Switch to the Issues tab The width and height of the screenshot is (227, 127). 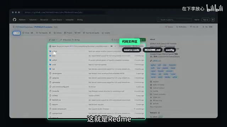[x=28, y=33]
